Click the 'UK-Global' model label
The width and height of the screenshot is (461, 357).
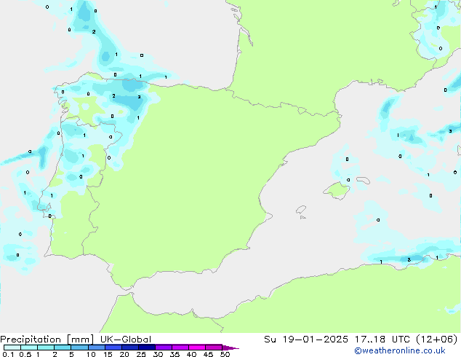point(126,340)
